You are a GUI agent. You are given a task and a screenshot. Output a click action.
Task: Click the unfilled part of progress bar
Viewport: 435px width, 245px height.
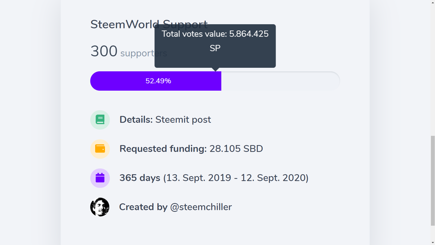[280, 81]
